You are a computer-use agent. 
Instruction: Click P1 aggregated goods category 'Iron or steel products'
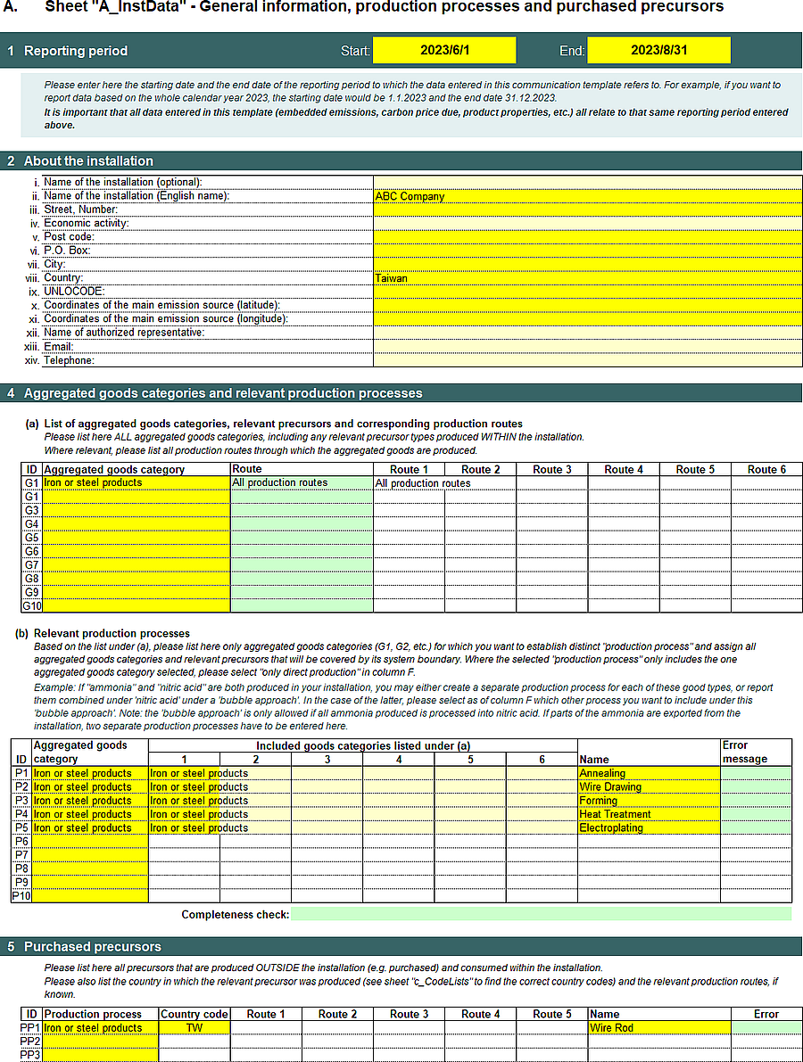tap(90, 773)
